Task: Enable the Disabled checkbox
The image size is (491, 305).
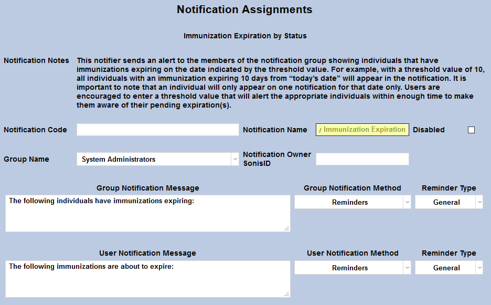Action: pos(471,130)
